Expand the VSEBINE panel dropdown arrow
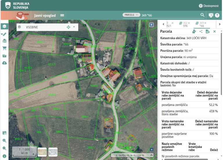 click(x=74, y=27)
